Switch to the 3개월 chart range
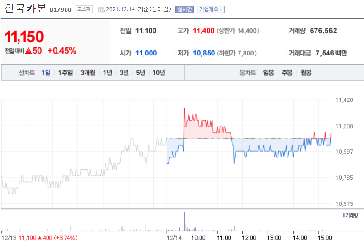364x249 pixels. (88, 73)
